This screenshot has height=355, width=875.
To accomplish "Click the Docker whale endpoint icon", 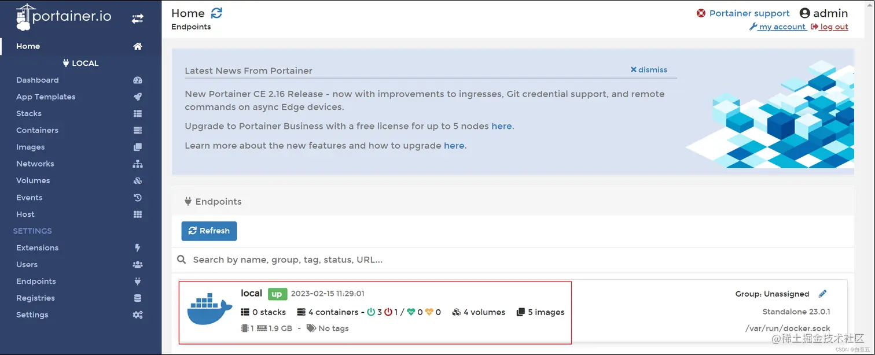I will coord(209,309).
